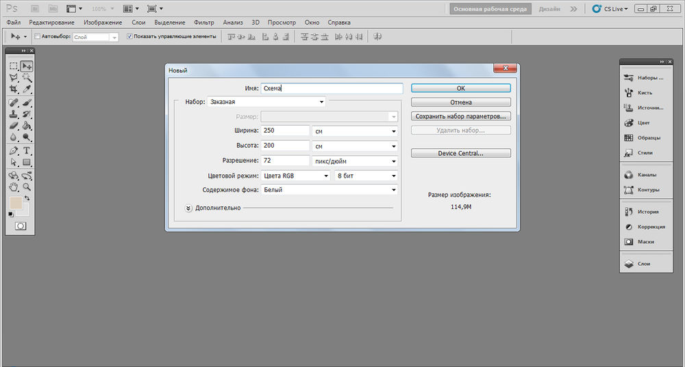The image size is (685, 367).
Task: Click the OK button in the dialog
Action: click(460, 88)
